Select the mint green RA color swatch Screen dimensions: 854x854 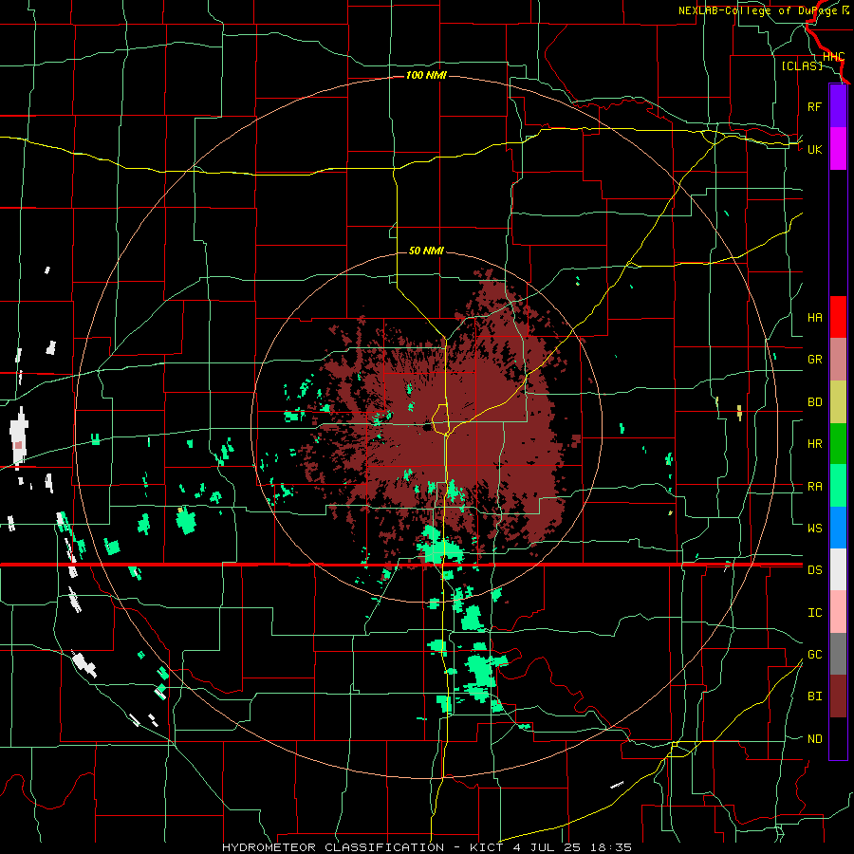coord(838,486)
